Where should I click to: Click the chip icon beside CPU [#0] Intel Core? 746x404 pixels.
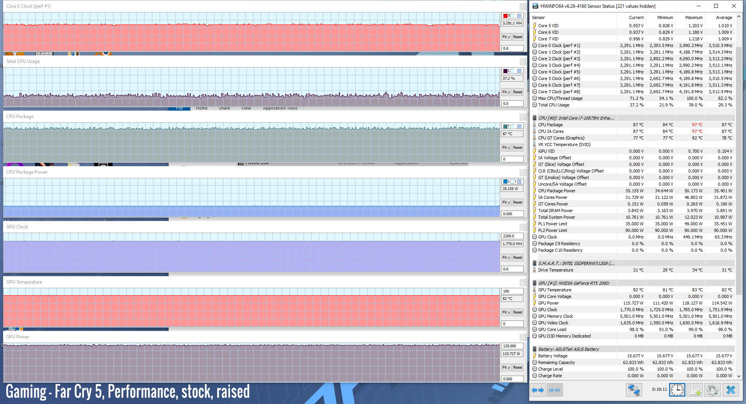(535, 118)
